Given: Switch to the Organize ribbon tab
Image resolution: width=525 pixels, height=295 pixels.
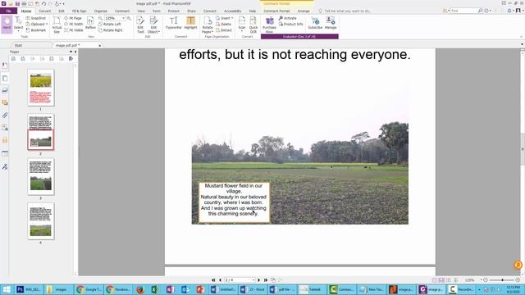Looking at the screenshot, I should (100, 11).
